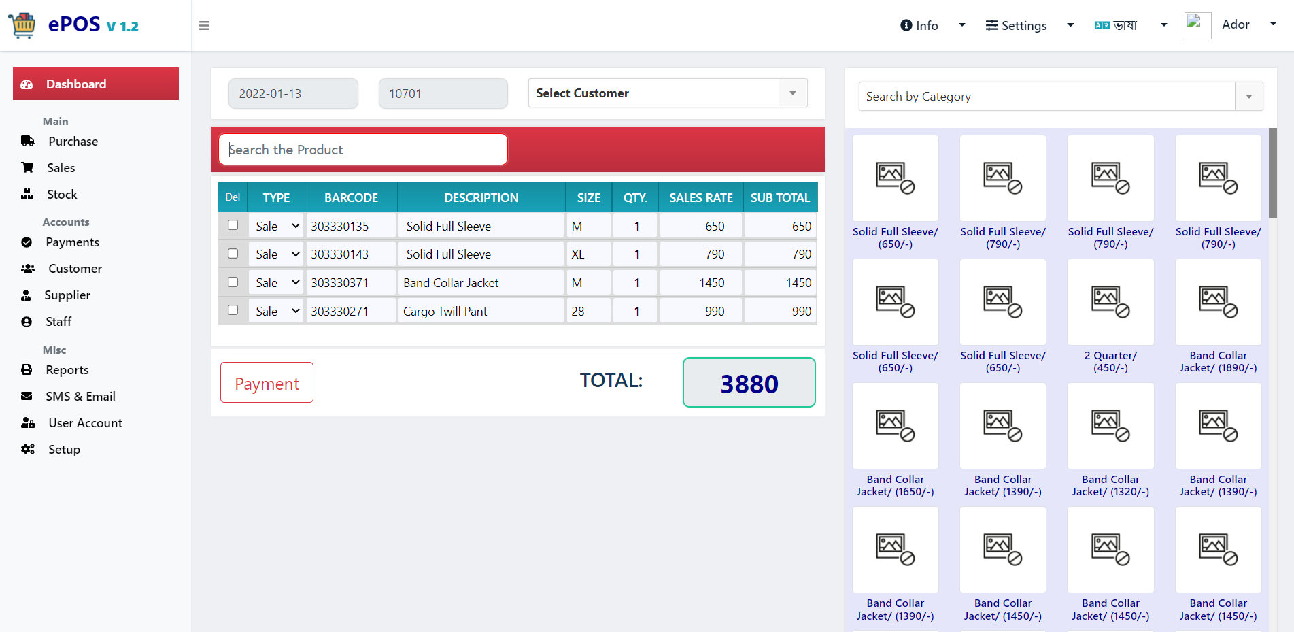1294x632 pixels.
Task: Select delete checkbox for Cargo Twill Pant
Action: click(233, 310)
